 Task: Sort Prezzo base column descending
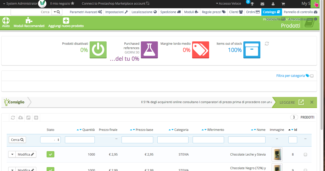(134, 130)
